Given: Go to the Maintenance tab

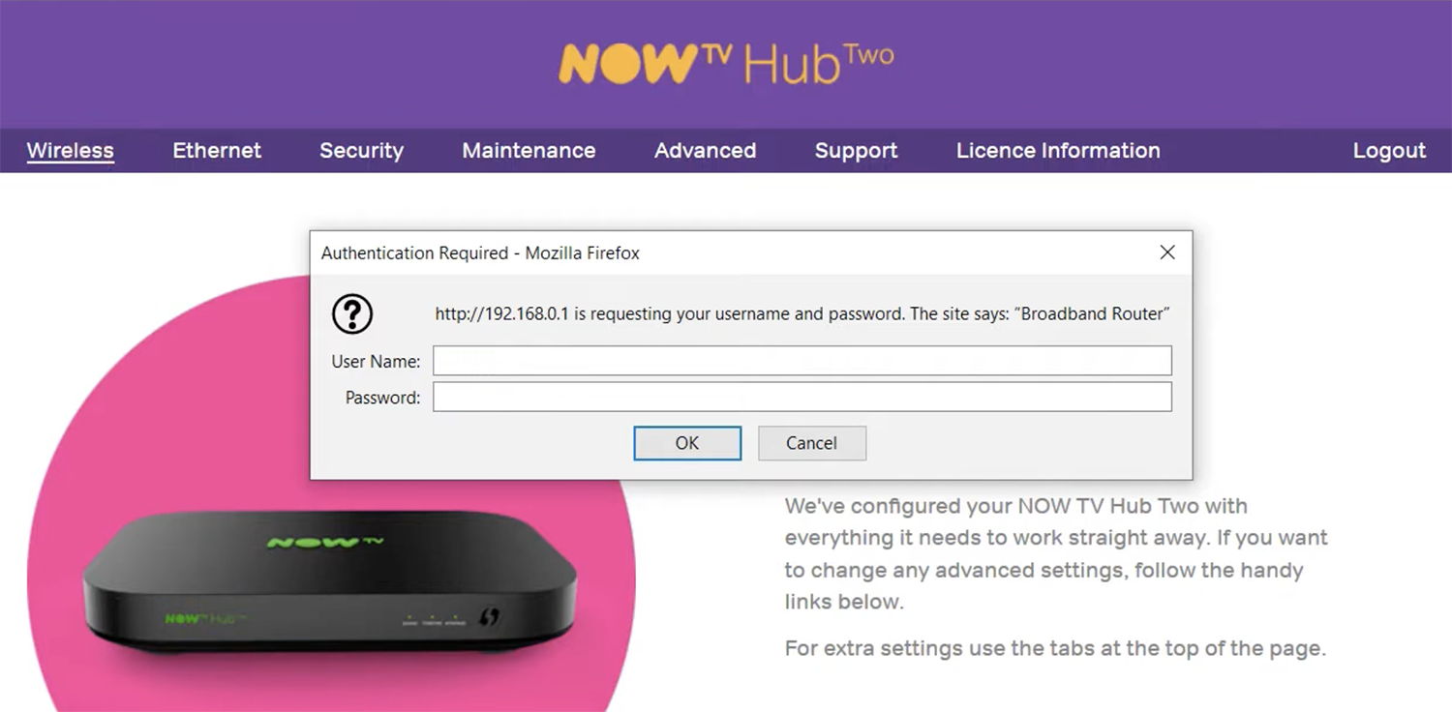Looking at the screenshot, I should coord(529,151).
